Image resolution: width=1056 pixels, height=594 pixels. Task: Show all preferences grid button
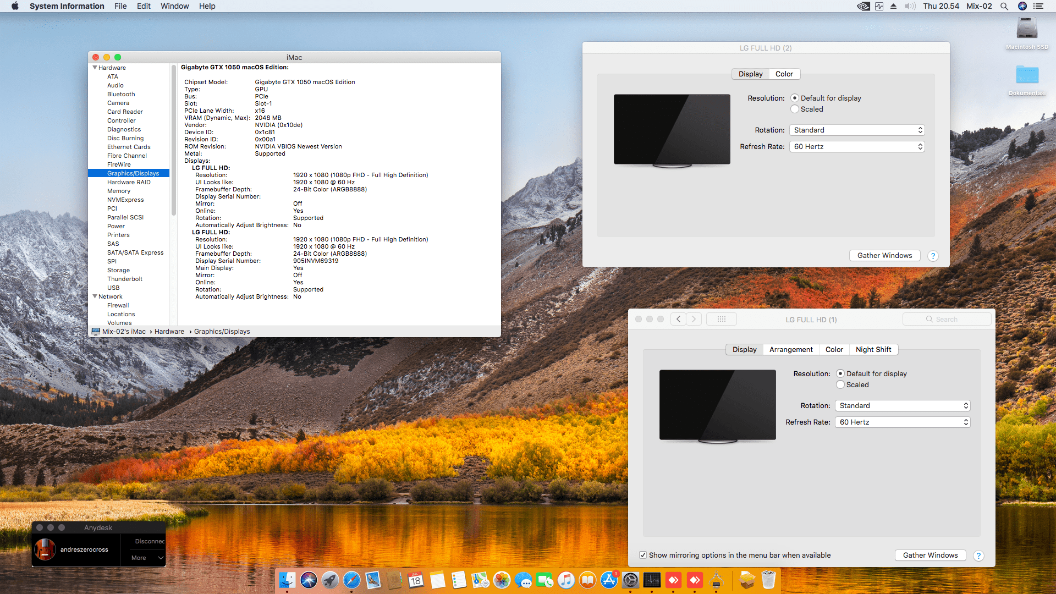721,319
